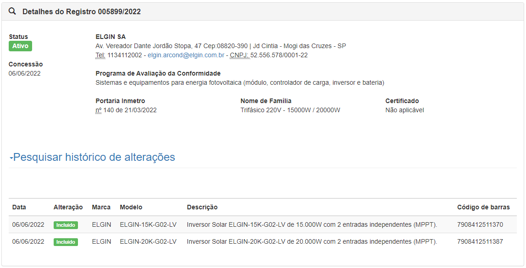
Task: Click the 15.000W inverter description text
Action: click(x=312, y=225)
